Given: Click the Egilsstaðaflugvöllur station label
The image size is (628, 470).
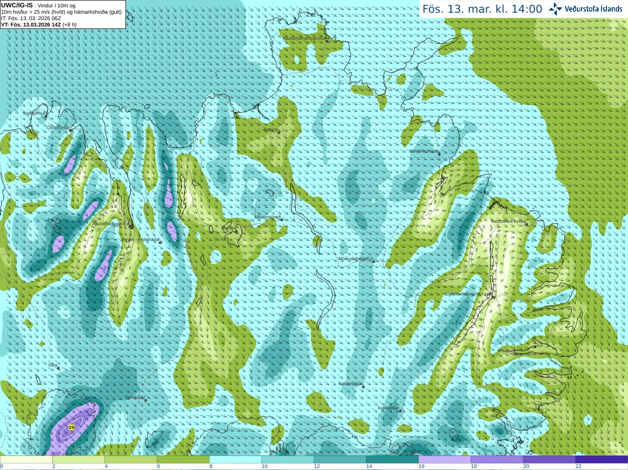Looking at the screenshot, I should 468,293.
